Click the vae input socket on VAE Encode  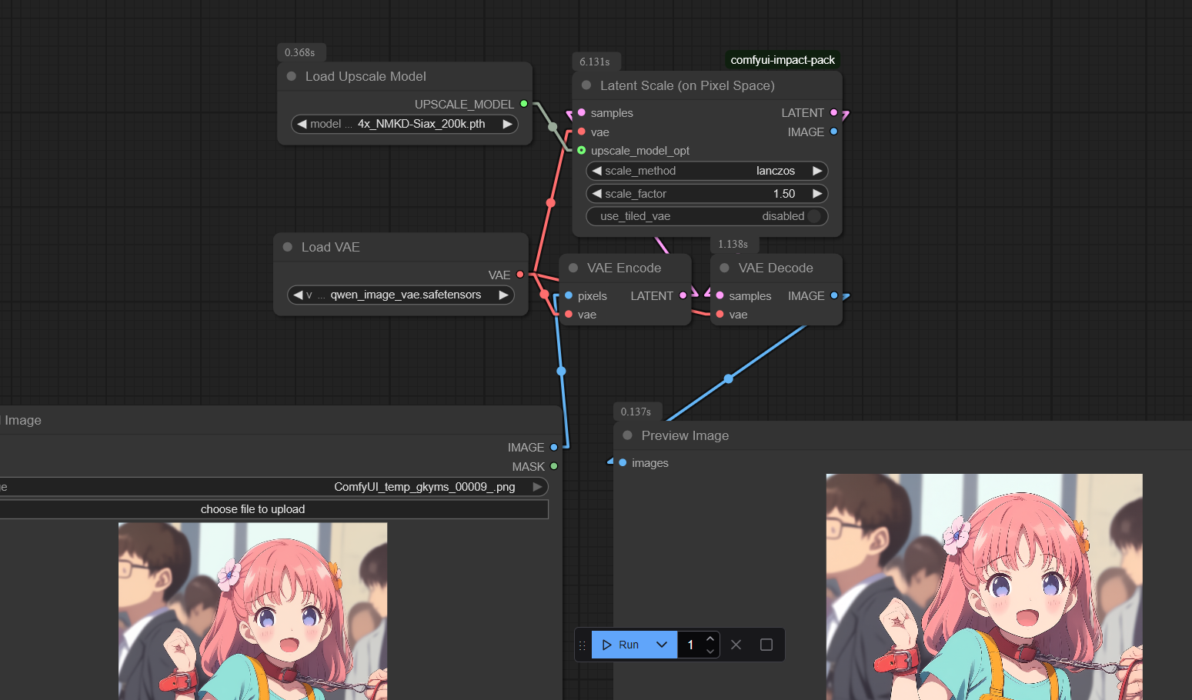(569, 314)
